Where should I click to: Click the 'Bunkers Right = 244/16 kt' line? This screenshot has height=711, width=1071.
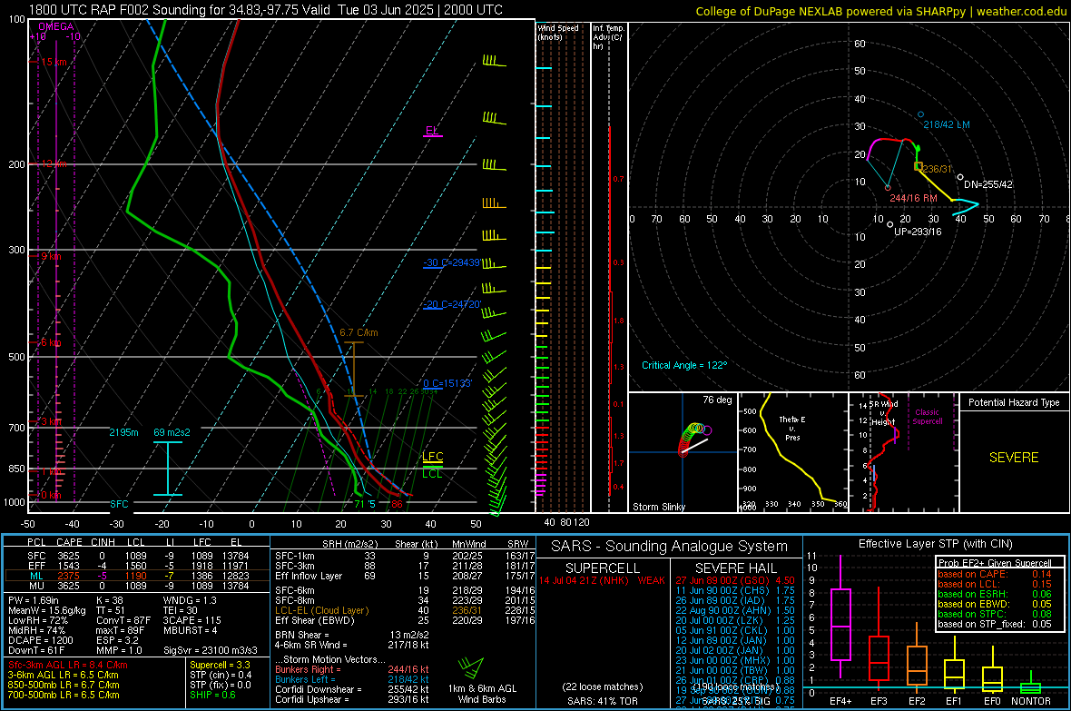coord(352,669)
